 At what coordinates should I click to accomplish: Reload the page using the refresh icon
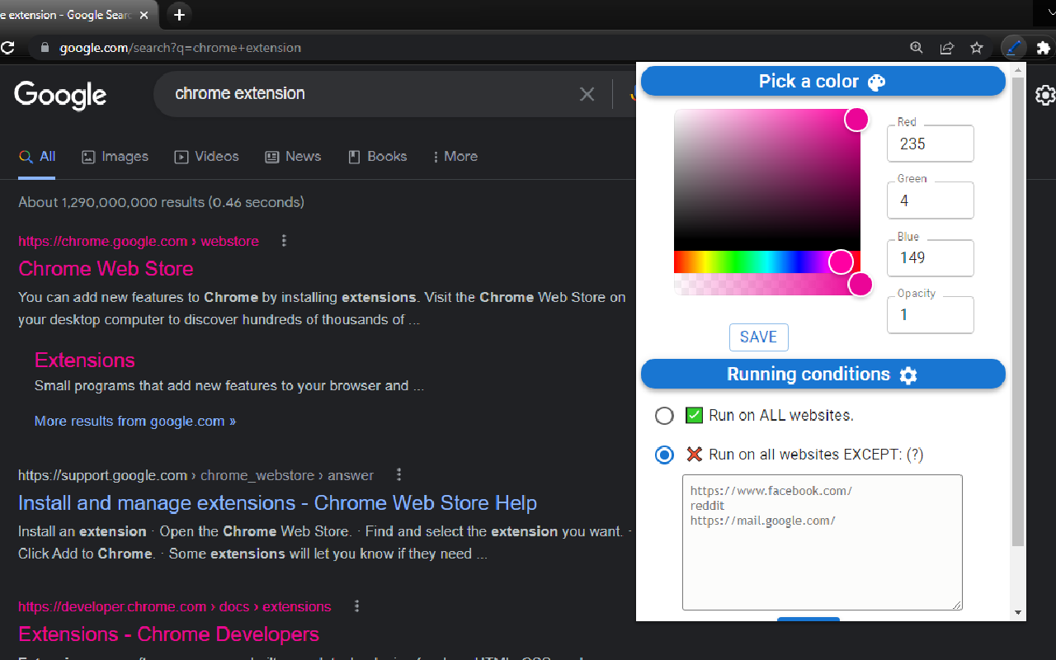click(7, 48)
